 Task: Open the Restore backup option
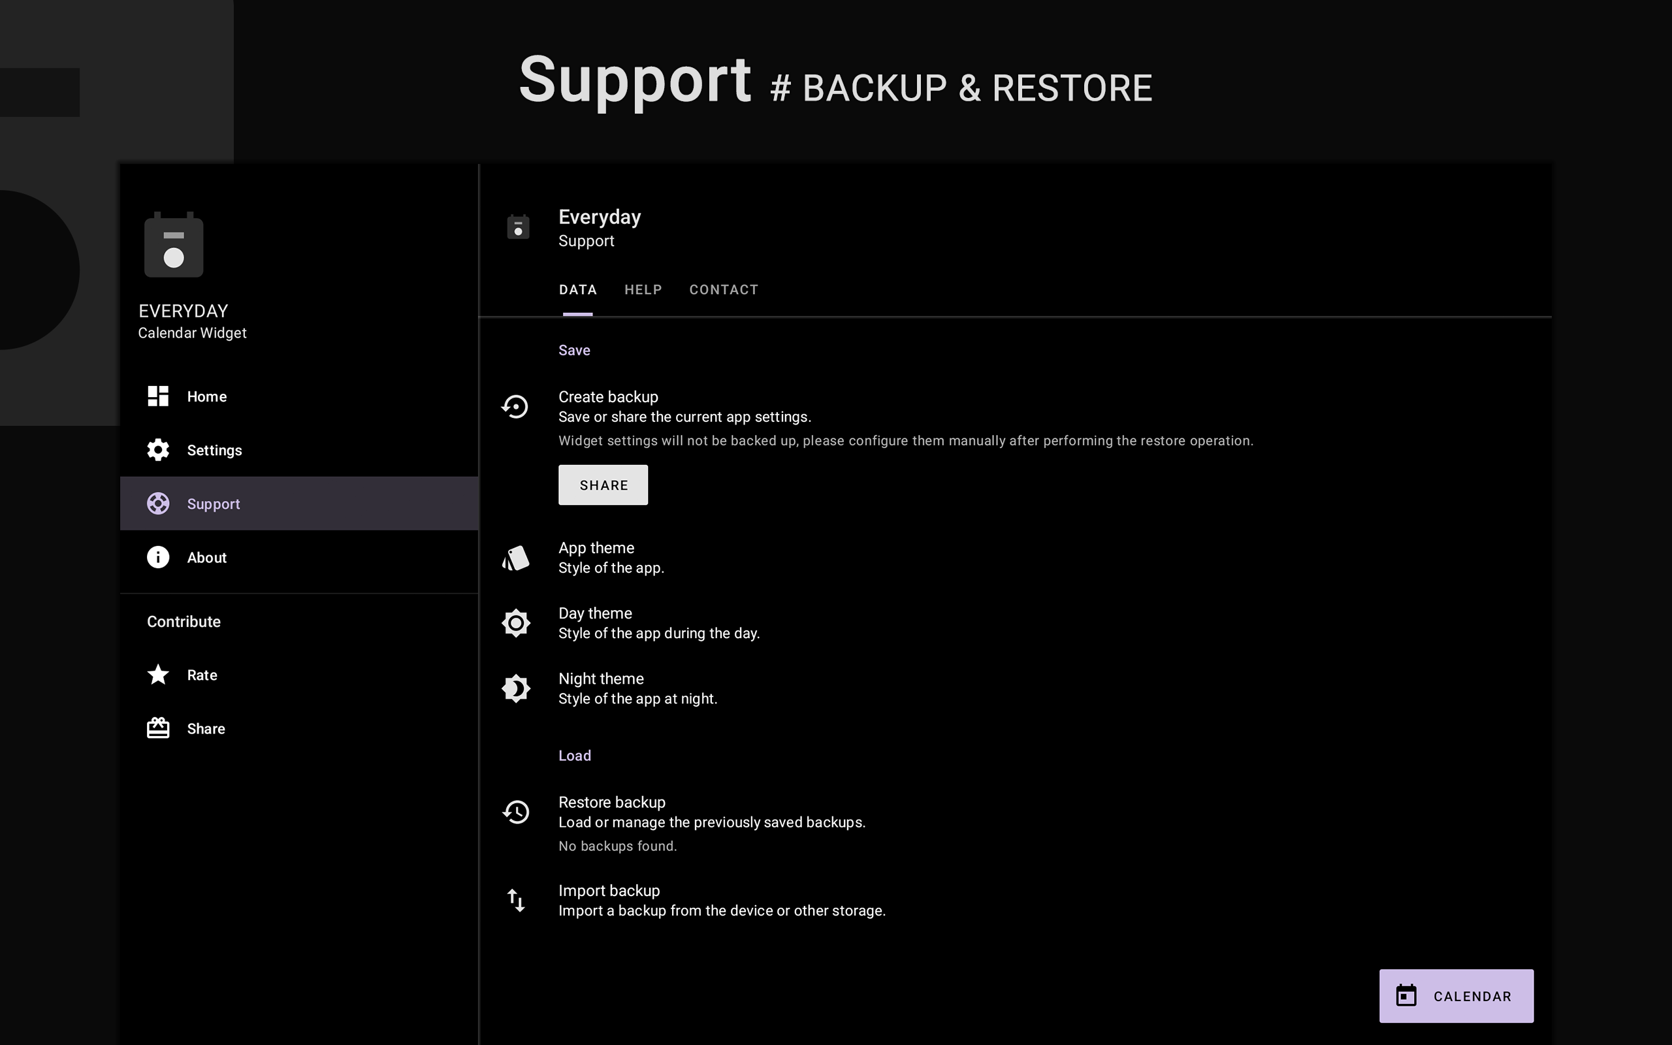(1016, 824)
